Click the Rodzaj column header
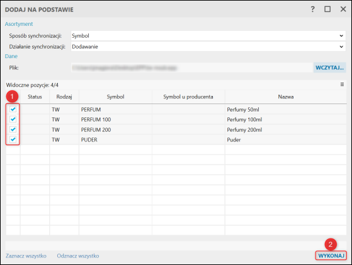The height and width of the screenshot is (265, 352). [x=64, y=97]
